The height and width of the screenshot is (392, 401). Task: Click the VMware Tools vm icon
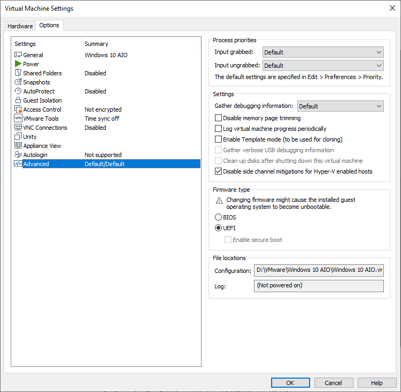18,119
